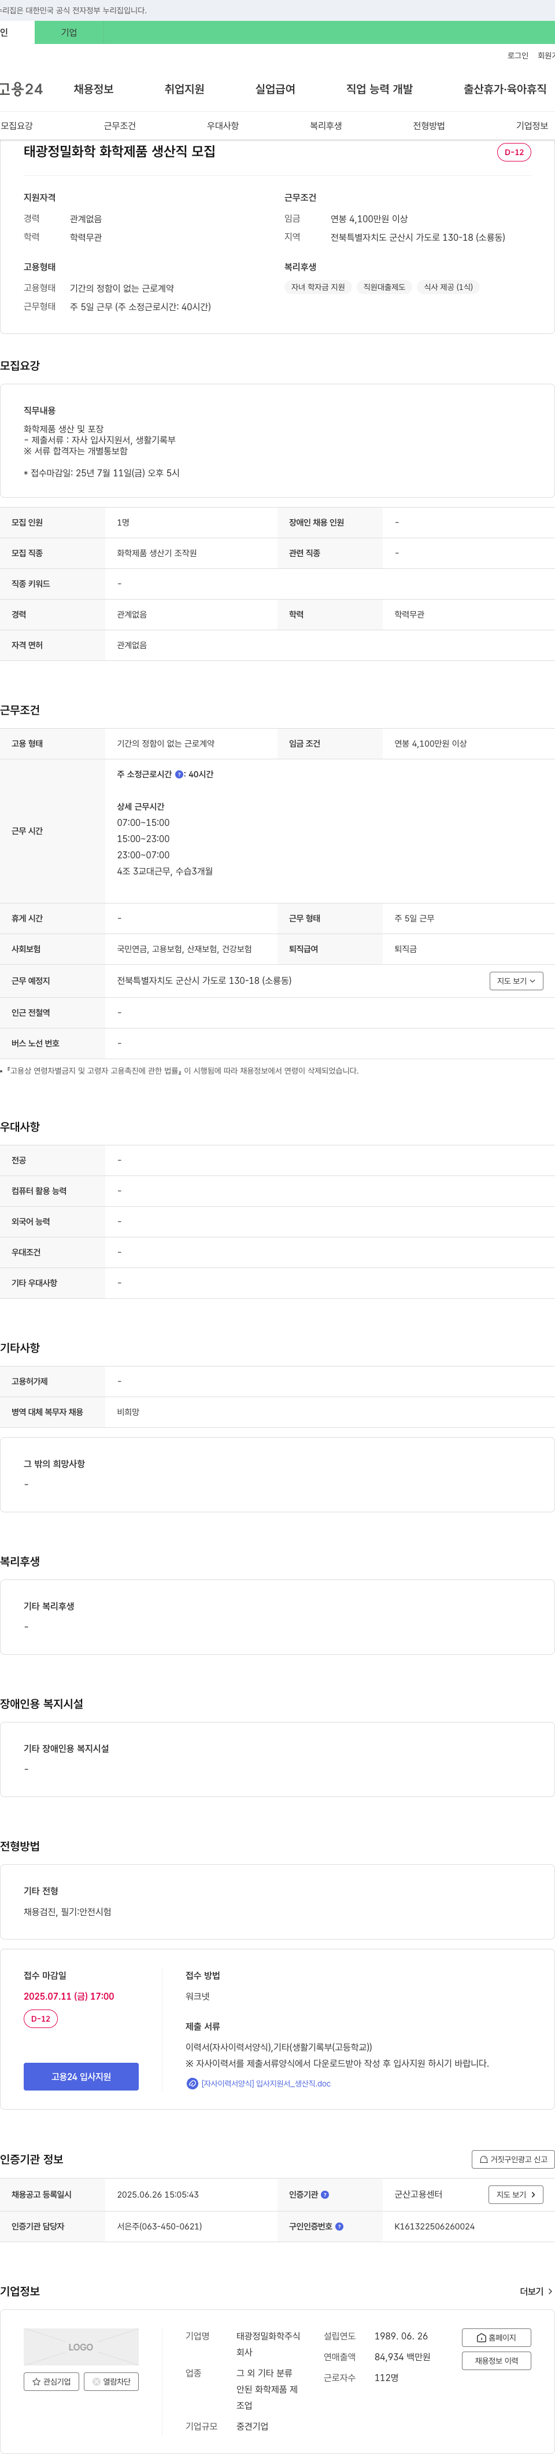Click the help icon next to 인증기관
The image size is (555, 2454).
(325, 2194)
